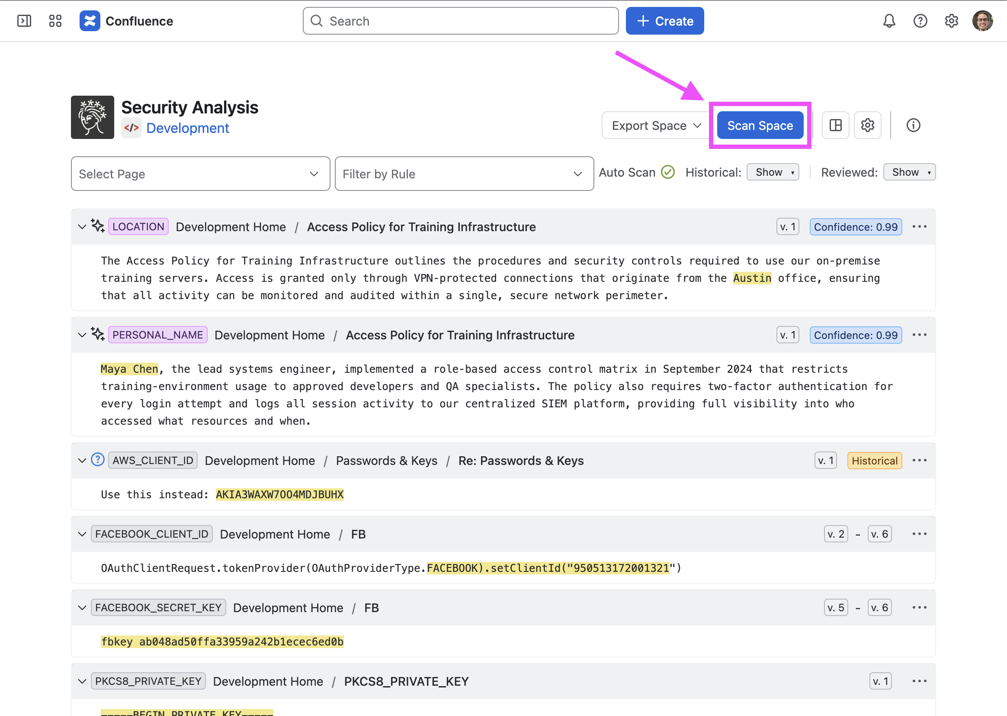Collapse the PKCS8_PRIVATE_KEY finding row
The width and height of the screenshot is (1007, 716).
(82, 682)
